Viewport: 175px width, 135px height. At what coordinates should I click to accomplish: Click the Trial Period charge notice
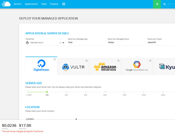point(23,131)
